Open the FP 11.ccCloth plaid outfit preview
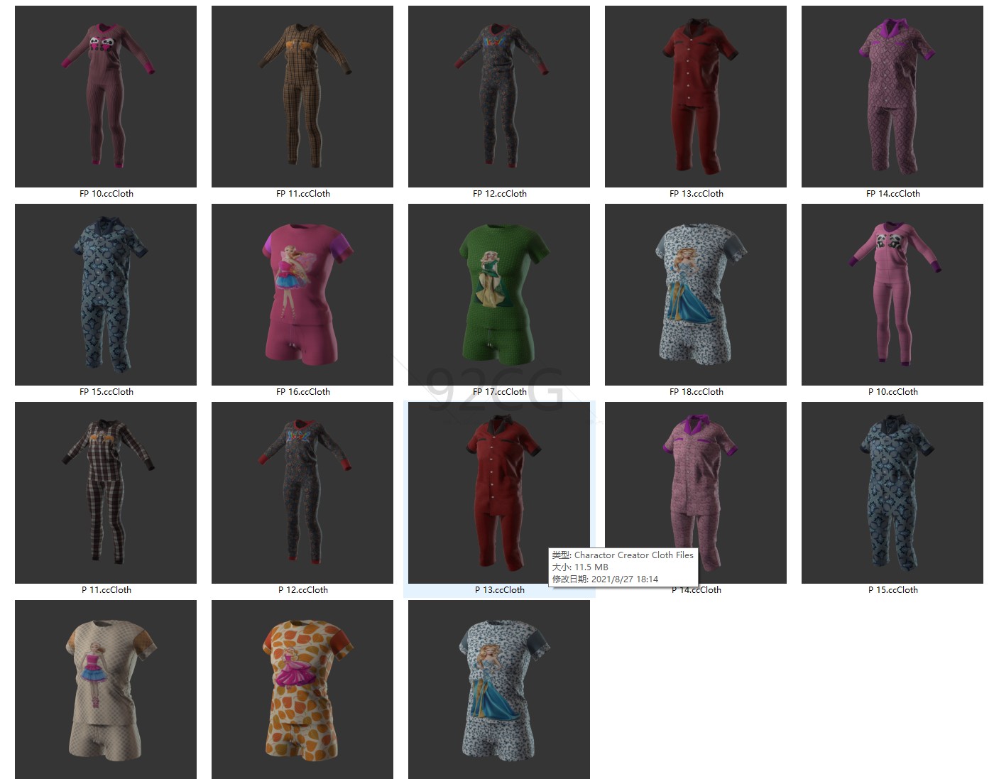 (x=302, y=94)
